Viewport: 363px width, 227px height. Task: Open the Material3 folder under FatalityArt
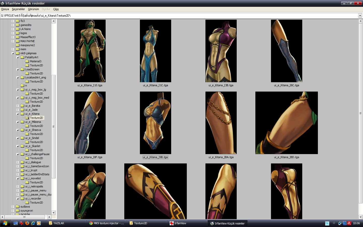[35, 61]
